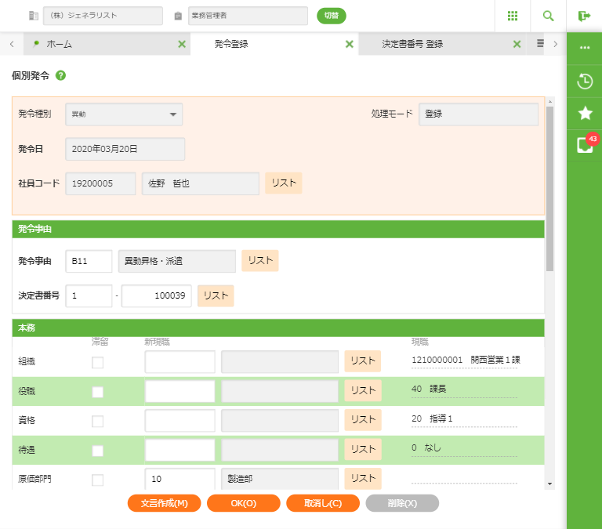Open the 発令種別 dropdown
The height and width of the screenshot is (529, 602).
[124, 114]
